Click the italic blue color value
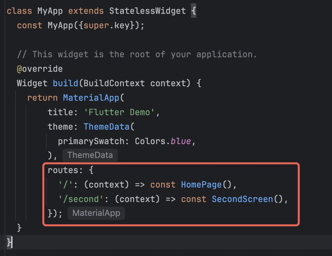This screenshot has height=256, width=332. coord(181,141)
